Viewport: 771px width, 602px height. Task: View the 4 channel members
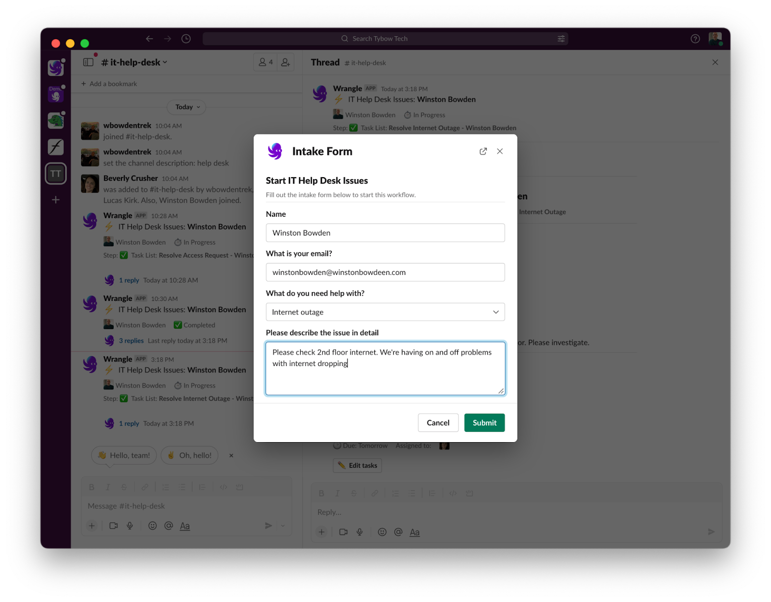coord(266,62)
